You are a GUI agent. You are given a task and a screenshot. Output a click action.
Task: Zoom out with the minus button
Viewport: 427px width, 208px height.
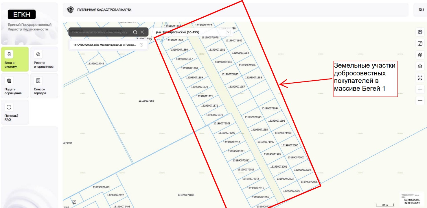click(x=420, y=101)
